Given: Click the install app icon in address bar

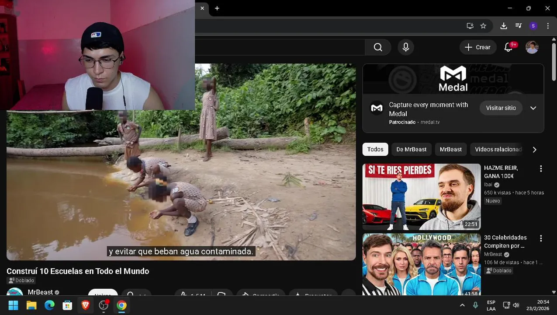Looking at the screenshot, I should [470, 26].
